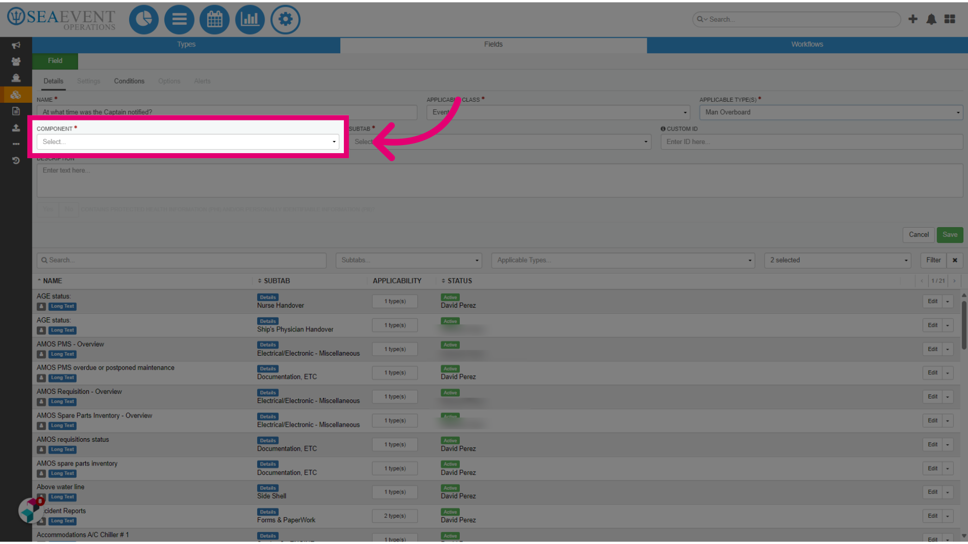The height and width of the screenshot is (544, 968).
Task: Click the users group icon in sidebar
Action: tap(16, 61)
